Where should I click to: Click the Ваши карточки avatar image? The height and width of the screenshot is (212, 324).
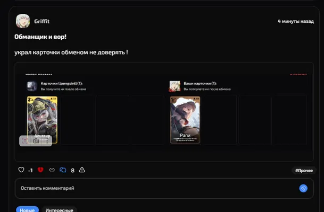(x=175, y=86)
